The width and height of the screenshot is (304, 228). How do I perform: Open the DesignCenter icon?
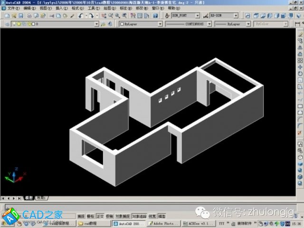140,16
